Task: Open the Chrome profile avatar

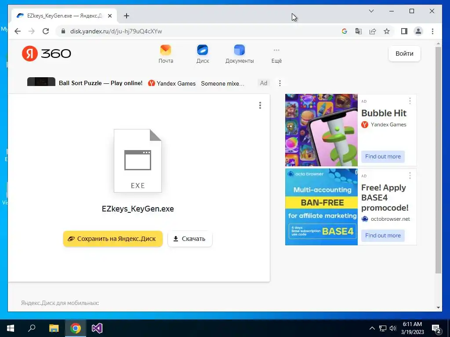Action: coord(418,31)
